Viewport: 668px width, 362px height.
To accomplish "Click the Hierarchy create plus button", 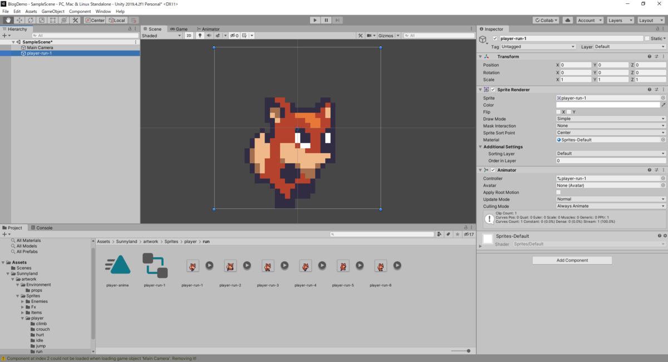I will [x=5, y=36].
